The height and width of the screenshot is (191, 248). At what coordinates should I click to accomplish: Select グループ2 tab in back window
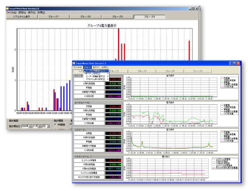[86, 17]
